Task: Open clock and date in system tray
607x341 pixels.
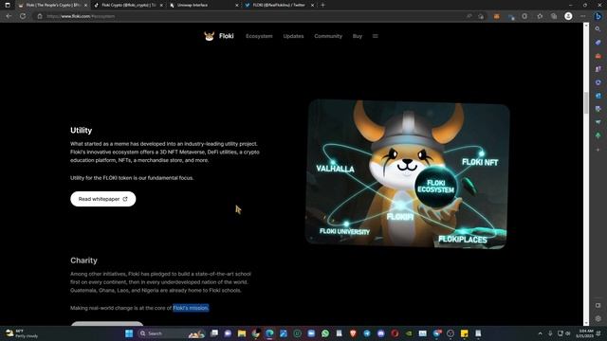Action: pos(584,333)
